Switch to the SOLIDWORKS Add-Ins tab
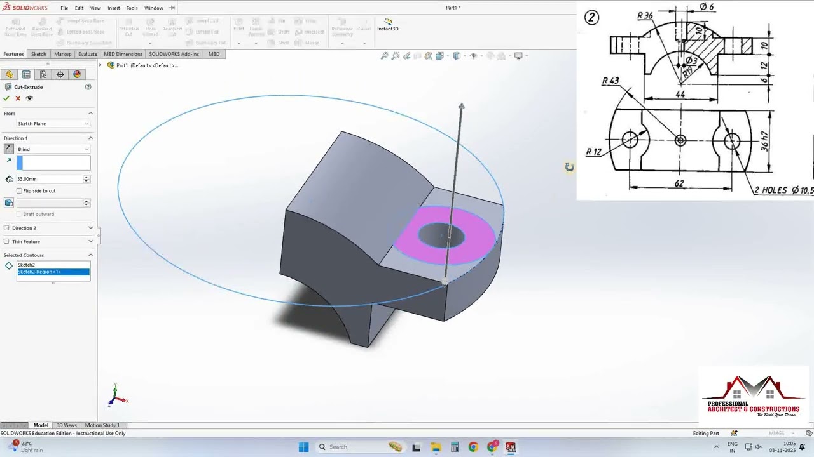The image size is (814, 457). [174, 54]
